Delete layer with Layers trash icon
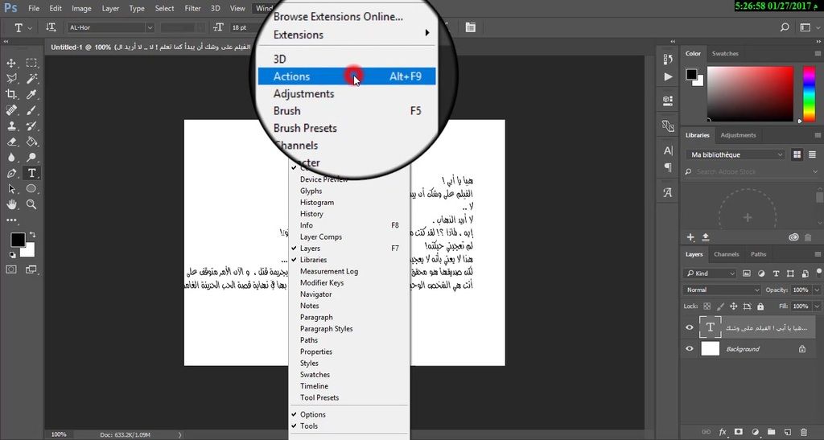This screenshot has height=440, width=824. pyautogui.click(x=804, y=432)
